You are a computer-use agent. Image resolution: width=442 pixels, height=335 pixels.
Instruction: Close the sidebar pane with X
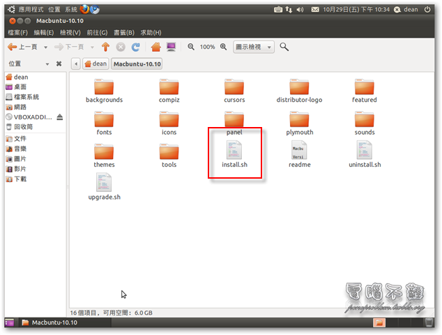[x=59, y=64]
